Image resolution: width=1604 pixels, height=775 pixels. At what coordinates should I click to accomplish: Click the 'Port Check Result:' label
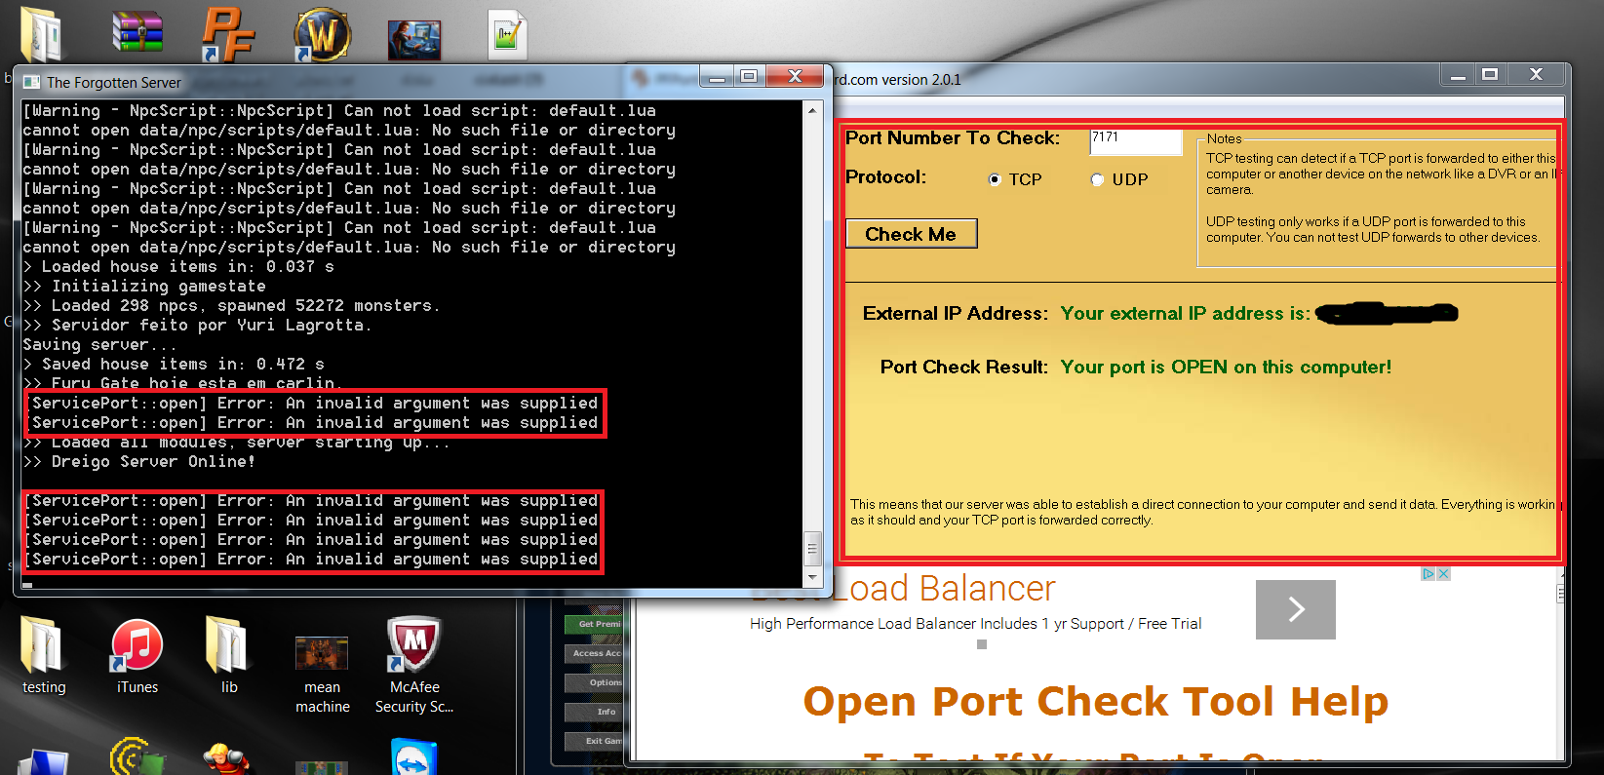(x=964, y=368)
